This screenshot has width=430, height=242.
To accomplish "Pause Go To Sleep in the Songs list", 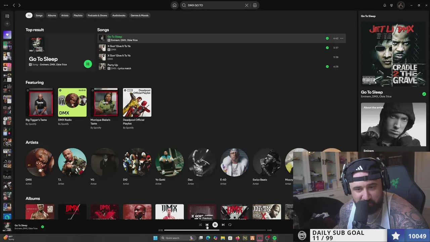I will [102, 38].
